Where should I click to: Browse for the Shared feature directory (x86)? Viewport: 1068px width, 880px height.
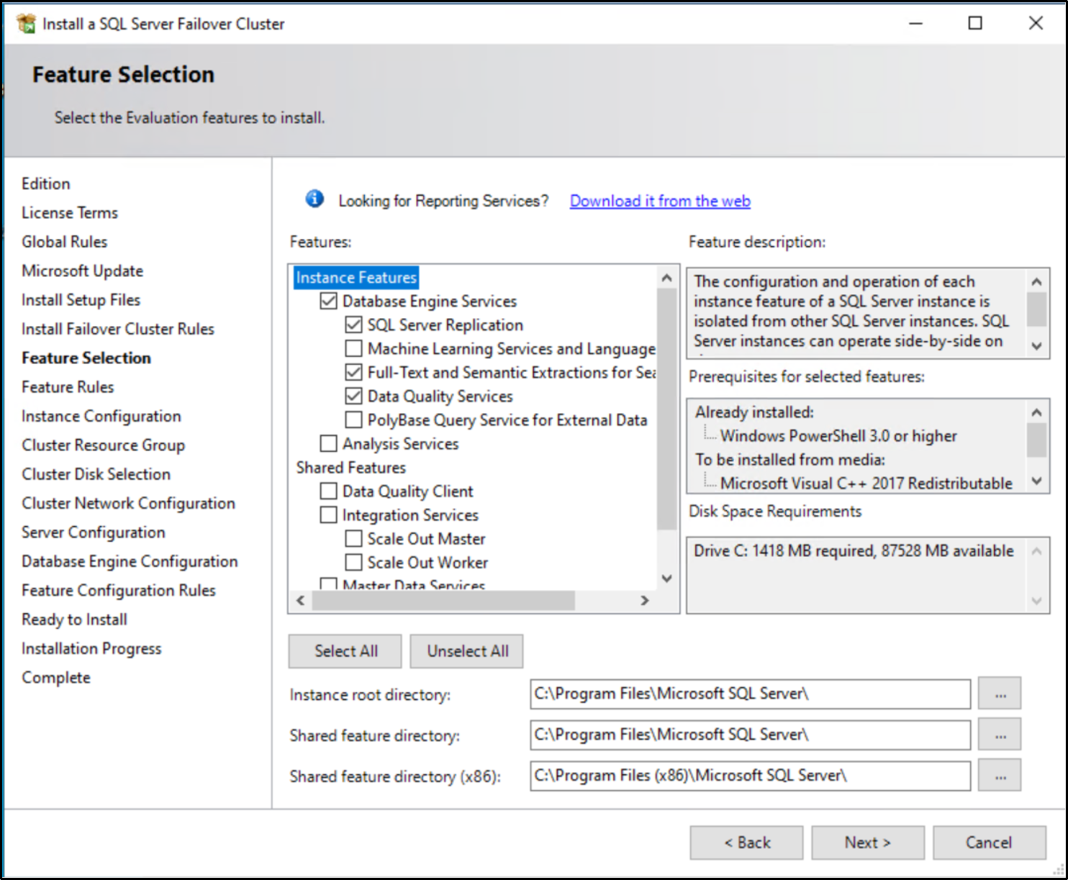[x=1000, y=776]
